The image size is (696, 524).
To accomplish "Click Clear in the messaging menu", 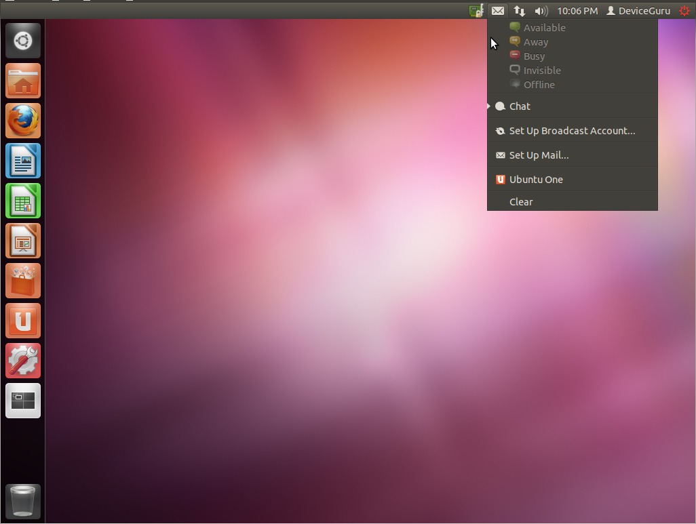I will (572, 201).
